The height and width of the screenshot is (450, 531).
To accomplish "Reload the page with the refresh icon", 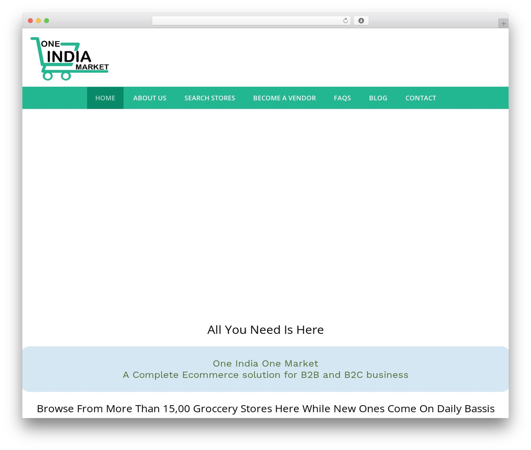I will [x=346, y=21].
